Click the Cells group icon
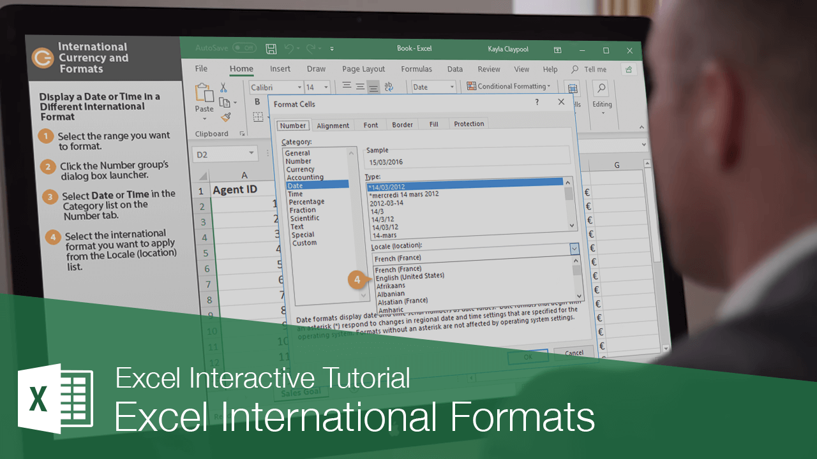 573,89
